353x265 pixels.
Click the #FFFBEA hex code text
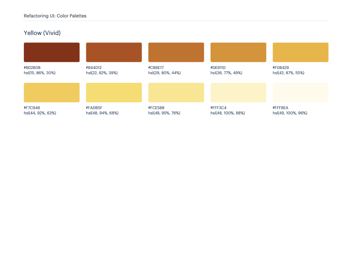click(280, 108)
